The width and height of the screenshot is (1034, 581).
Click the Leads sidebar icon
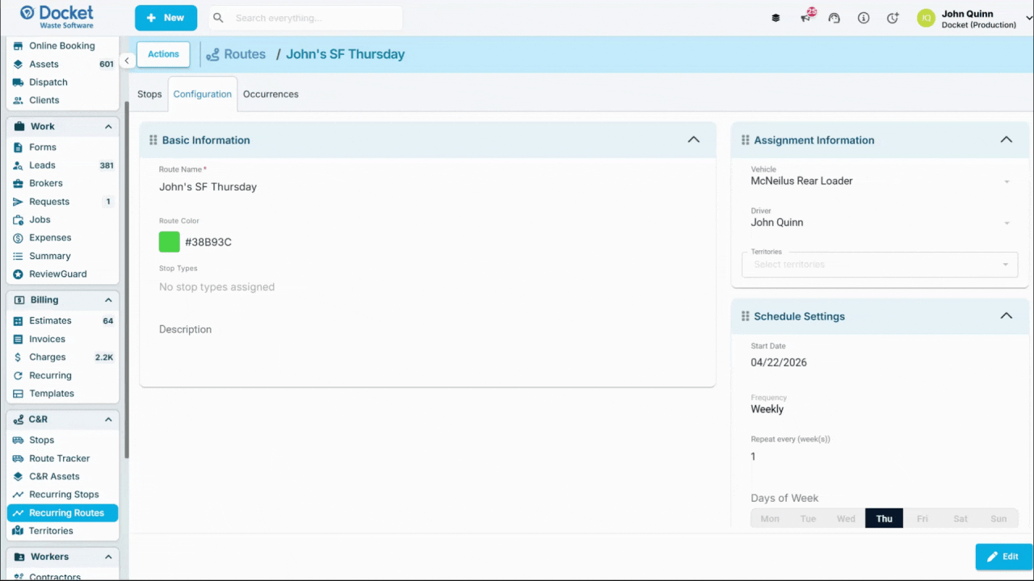(18, 165)
